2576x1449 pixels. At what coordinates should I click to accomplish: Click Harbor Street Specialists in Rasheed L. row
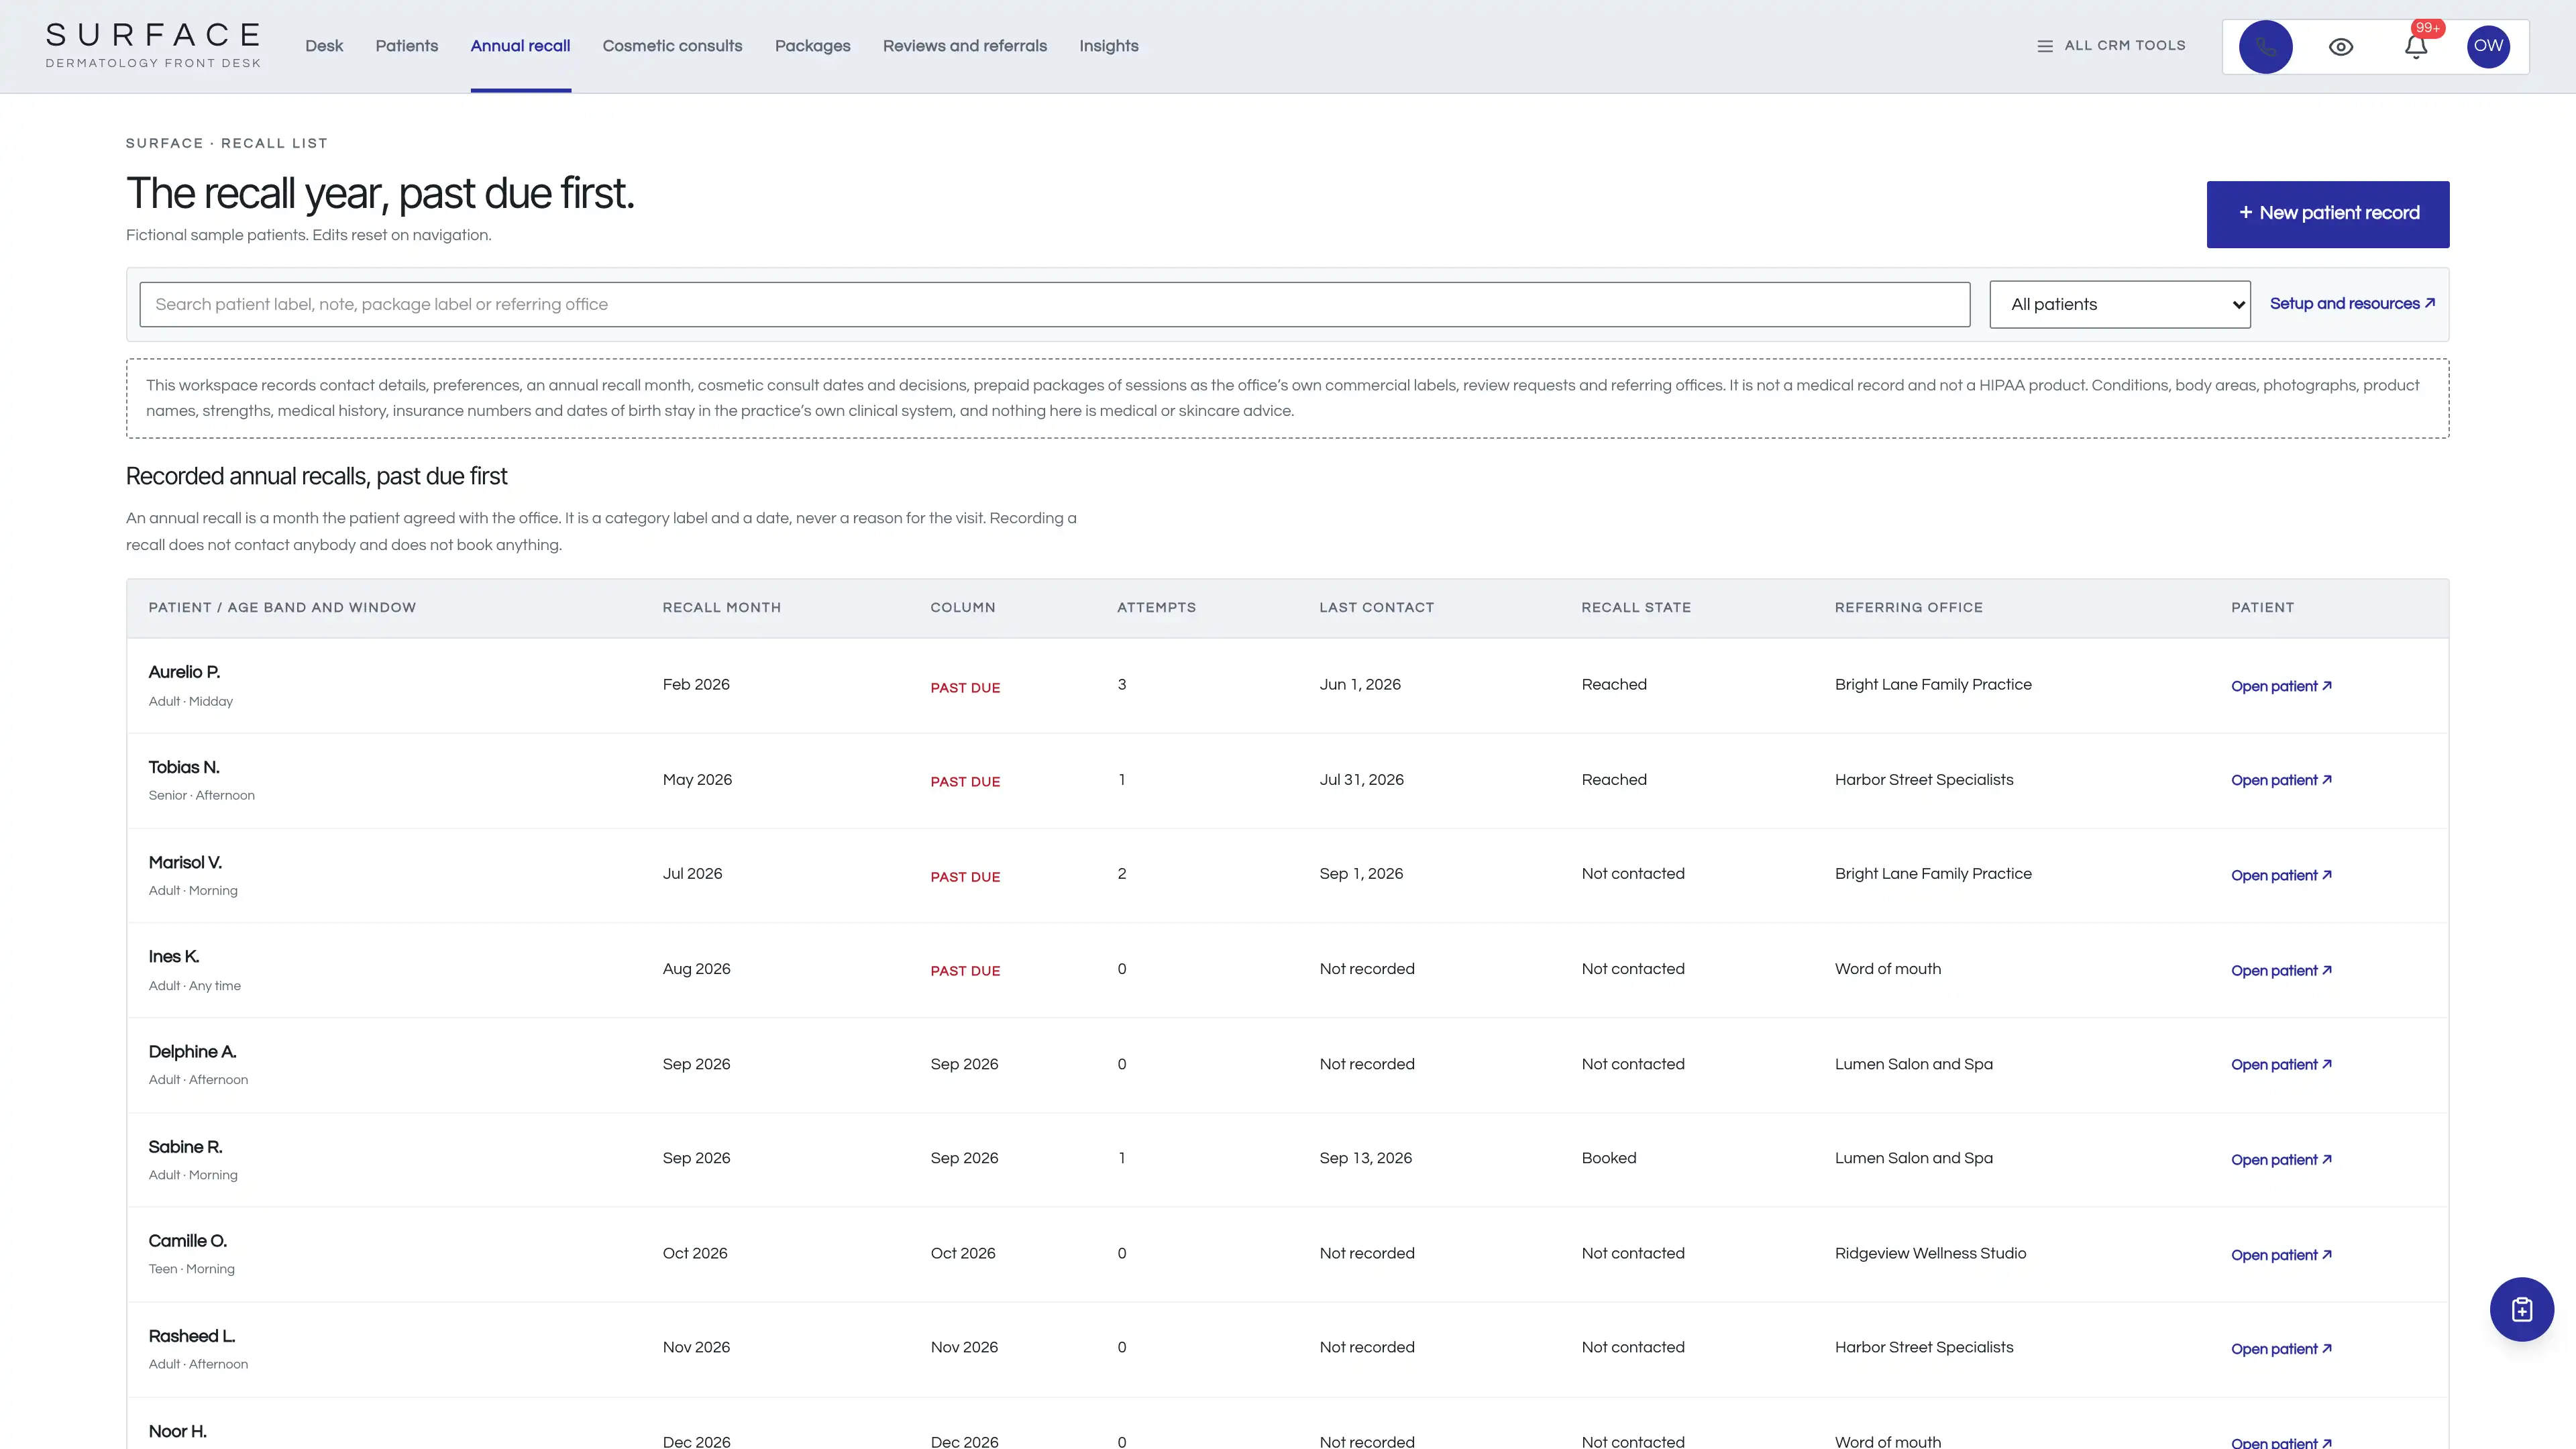pos(1923,1347)
